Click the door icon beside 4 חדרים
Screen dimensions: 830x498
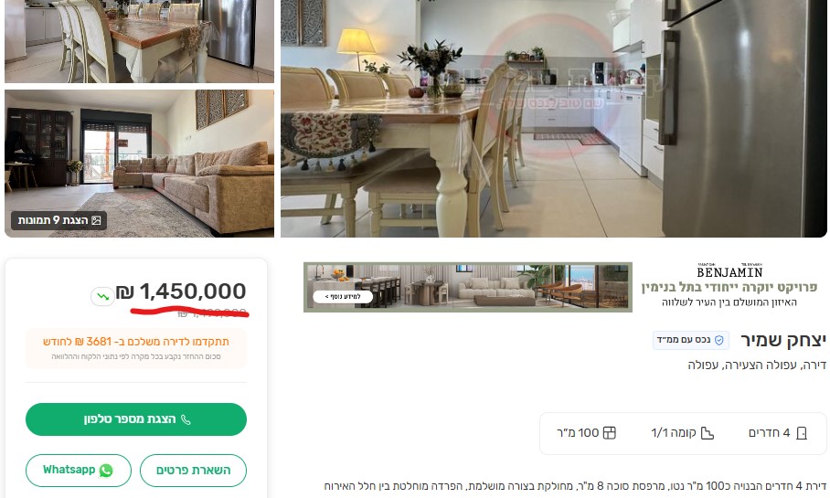802,433
